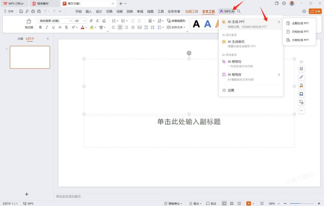Screen dimensions: 324x206
Task: Open the 文本工具 (Text Tools) tab
Action: [x=208, y=11]
